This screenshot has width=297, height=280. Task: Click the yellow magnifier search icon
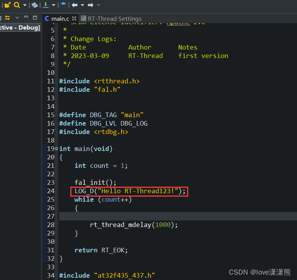point(17,5)
